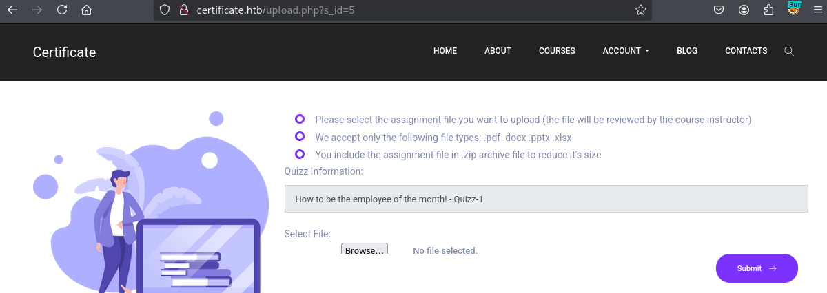This screenshot has height=293, width=827.
Task: Click the tracking protection shield icon
Action: [x=164, y=10]
